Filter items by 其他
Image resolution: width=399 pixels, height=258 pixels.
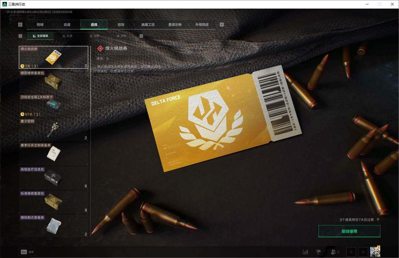click(x=121, y=36)
